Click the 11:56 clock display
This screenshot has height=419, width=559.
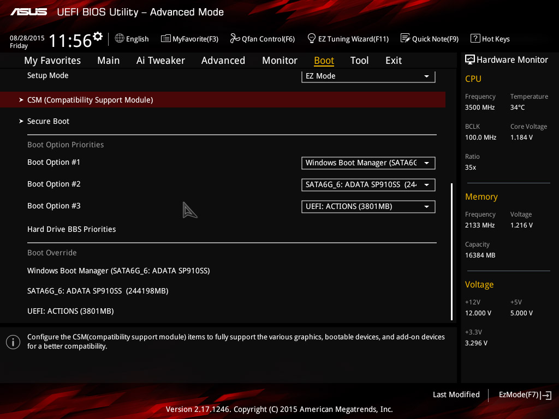(x=70, y=40)
